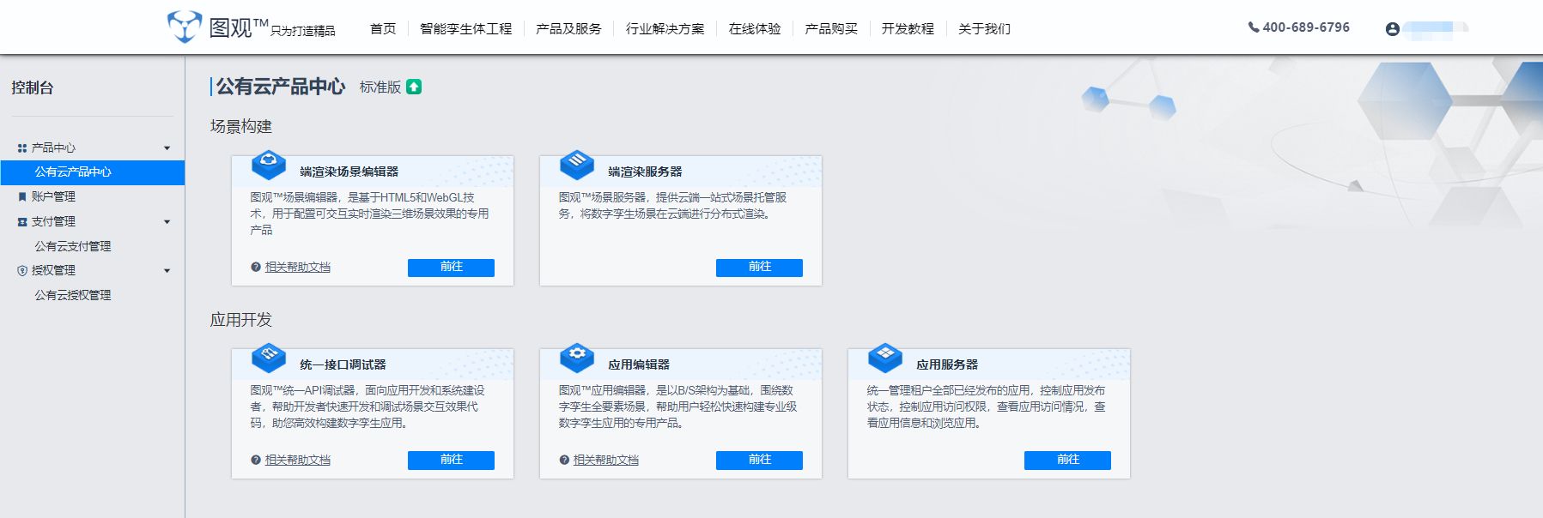The width and height of the screenshot is (1543, 518).
Task: Open 相关帮助文档 link in 统一接口调试器 card
Action: pos(298,460)
